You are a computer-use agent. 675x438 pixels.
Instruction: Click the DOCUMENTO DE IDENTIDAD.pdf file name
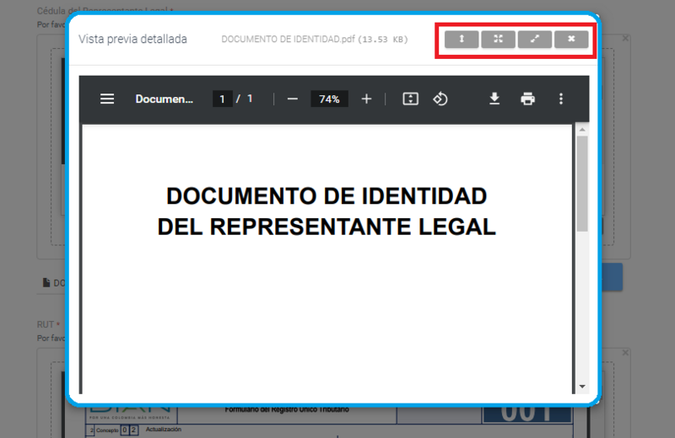288,39
